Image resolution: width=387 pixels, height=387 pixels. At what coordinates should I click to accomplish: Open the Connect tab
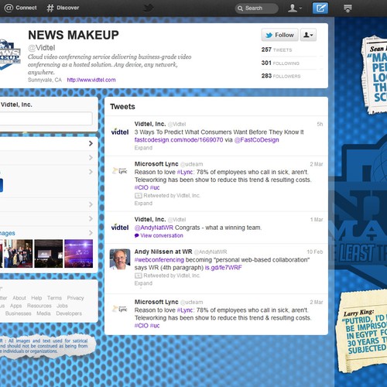click(x=21, y=8)
